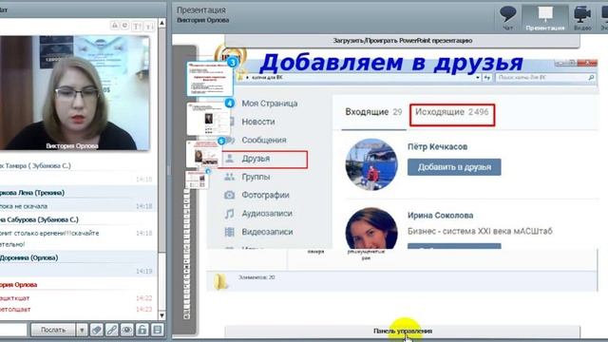The height and width of the screenshot is (342, 608).
Task: Click Моя Страница in the slide menu
Action: [x=270, y=104]
